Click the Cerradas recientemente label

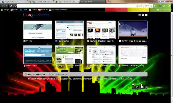[35, 74]
